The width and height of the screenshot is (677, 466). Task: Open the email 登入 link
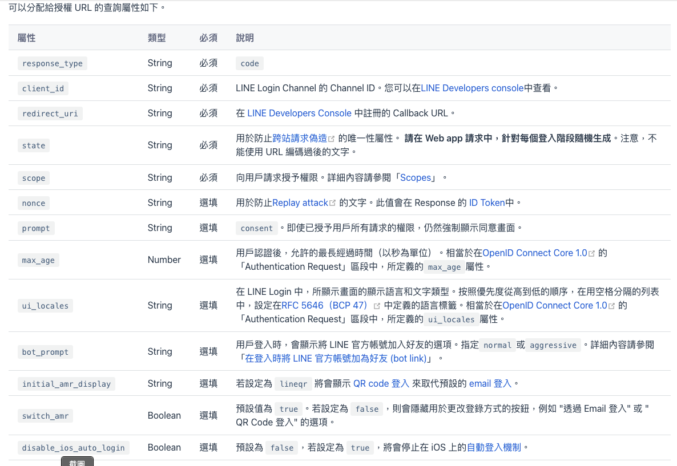click(490, 384)
